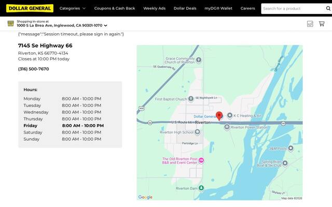Select the 7145 Se Highway 66 heading
The width and height of the screenshot is (332, 207).
[x=45, y=46]
